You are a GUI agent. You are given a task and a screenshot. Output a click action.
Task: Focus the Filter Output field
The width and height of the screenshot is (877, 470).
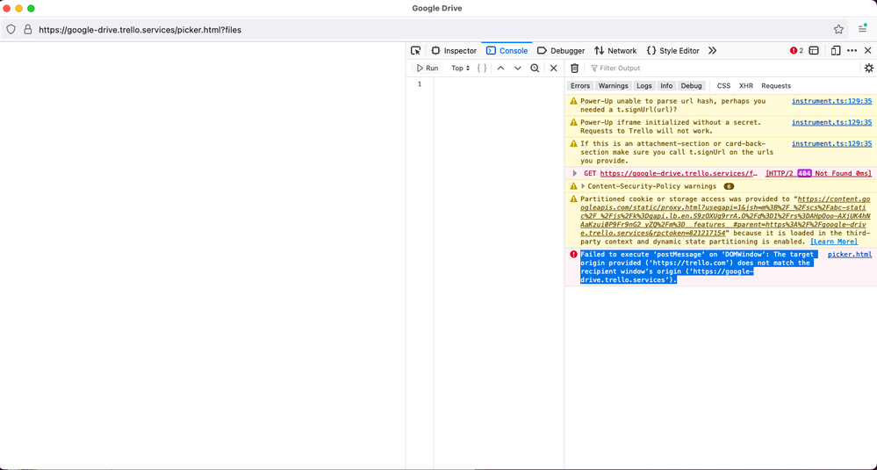722,69
